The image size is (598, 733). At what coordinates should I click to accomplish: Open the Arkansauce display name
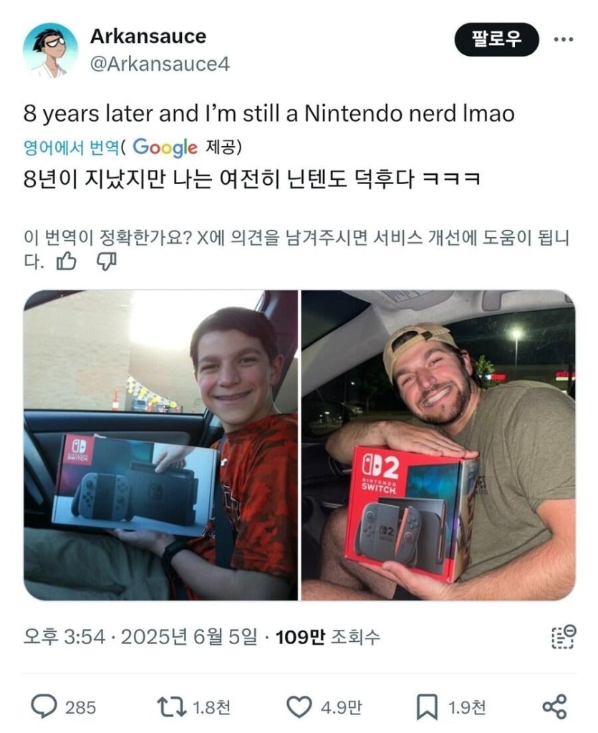coord(148,37)
